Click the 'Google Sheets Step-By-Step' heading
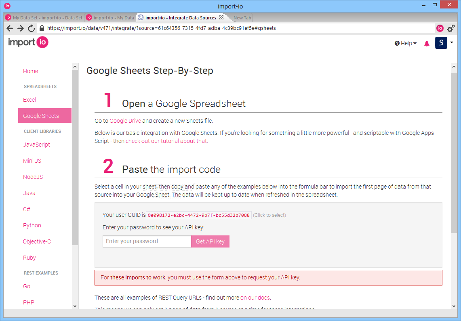The image size is (461, 321). [149, 71]
